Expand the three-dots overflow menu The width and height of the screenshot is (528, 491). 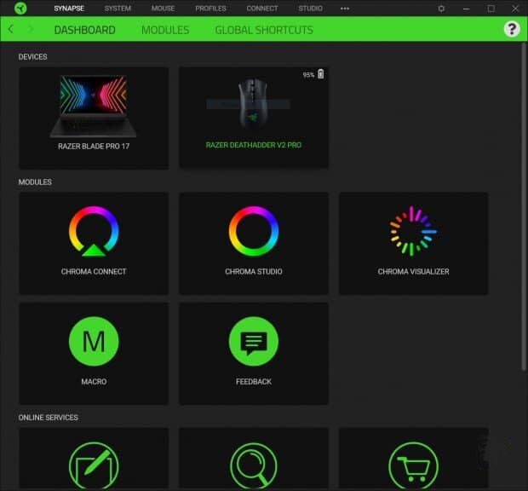tap(345, 9)
